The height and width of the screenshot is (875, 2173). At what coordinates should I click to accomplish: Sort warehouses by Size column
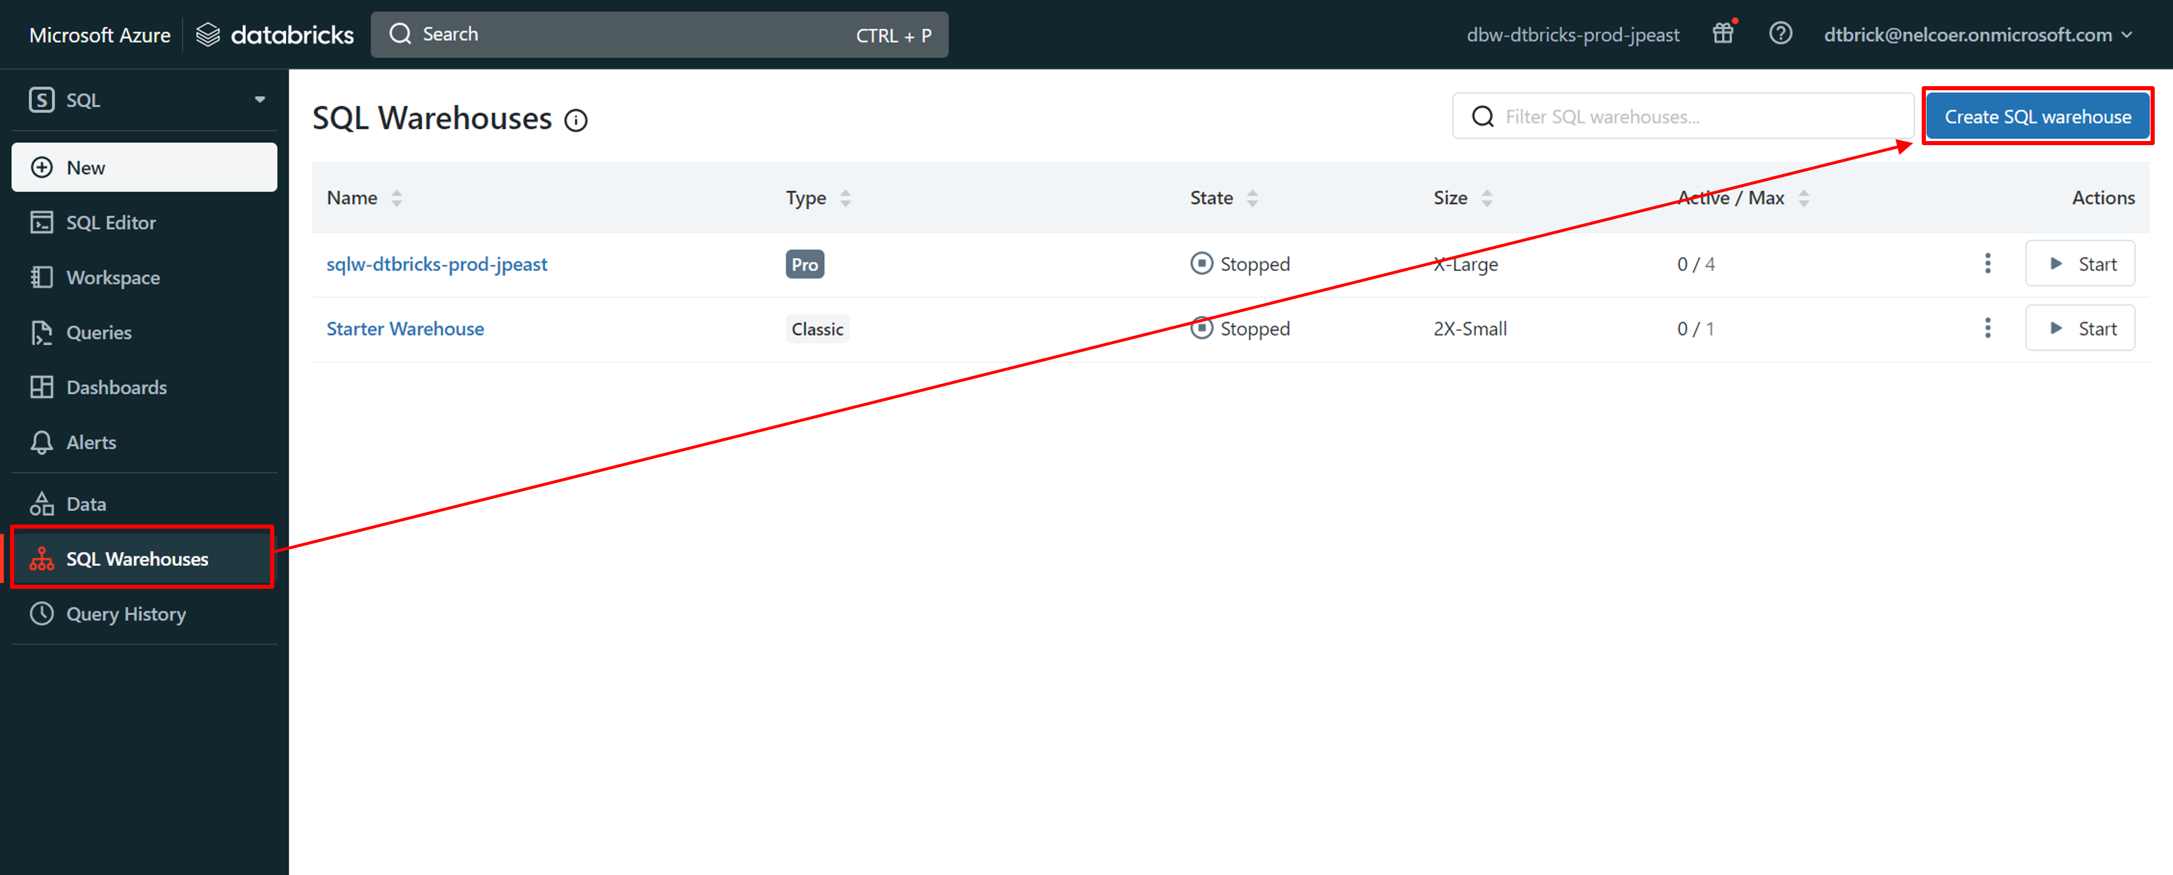pos(1487,198)
